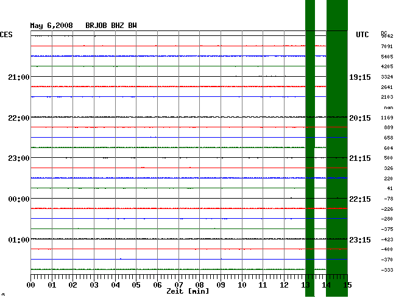Select the 23:00 local time label

tap(19, 158)
